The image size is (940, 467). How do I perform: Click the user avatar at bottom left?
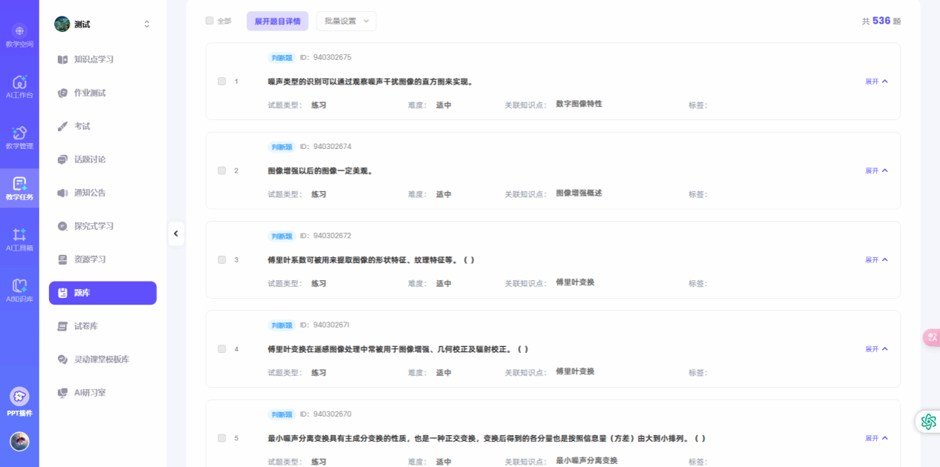coord(19,441)
